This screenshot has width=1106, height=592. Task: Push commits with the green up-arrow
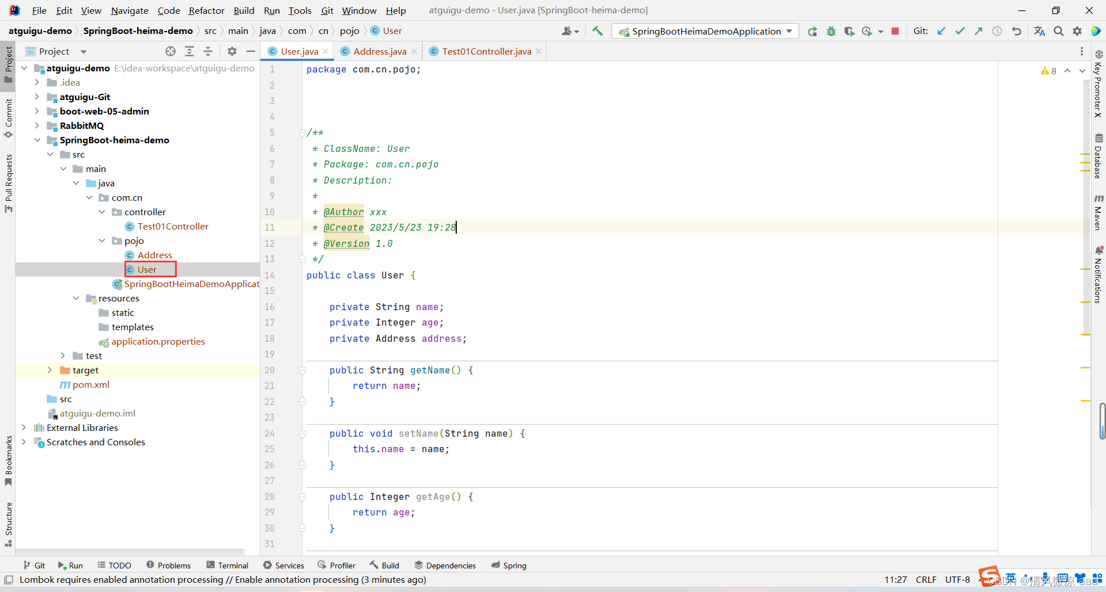point(978,31)
